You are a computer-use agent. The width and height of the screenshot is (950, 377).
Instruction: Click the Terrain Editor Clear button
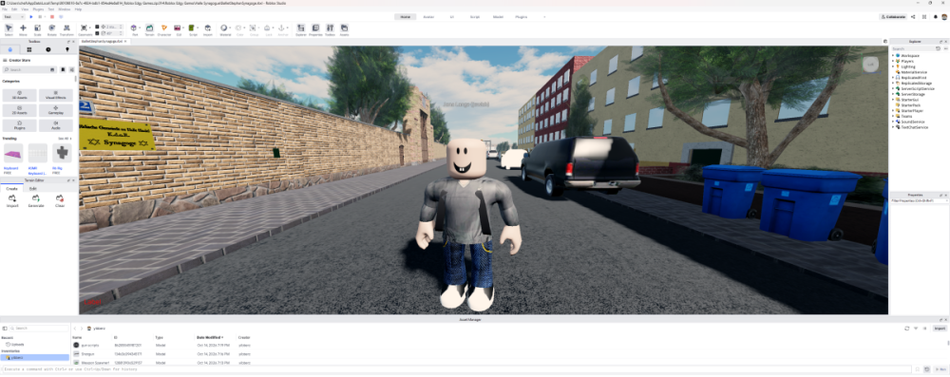pyautogui.click(x=59, y=201)
